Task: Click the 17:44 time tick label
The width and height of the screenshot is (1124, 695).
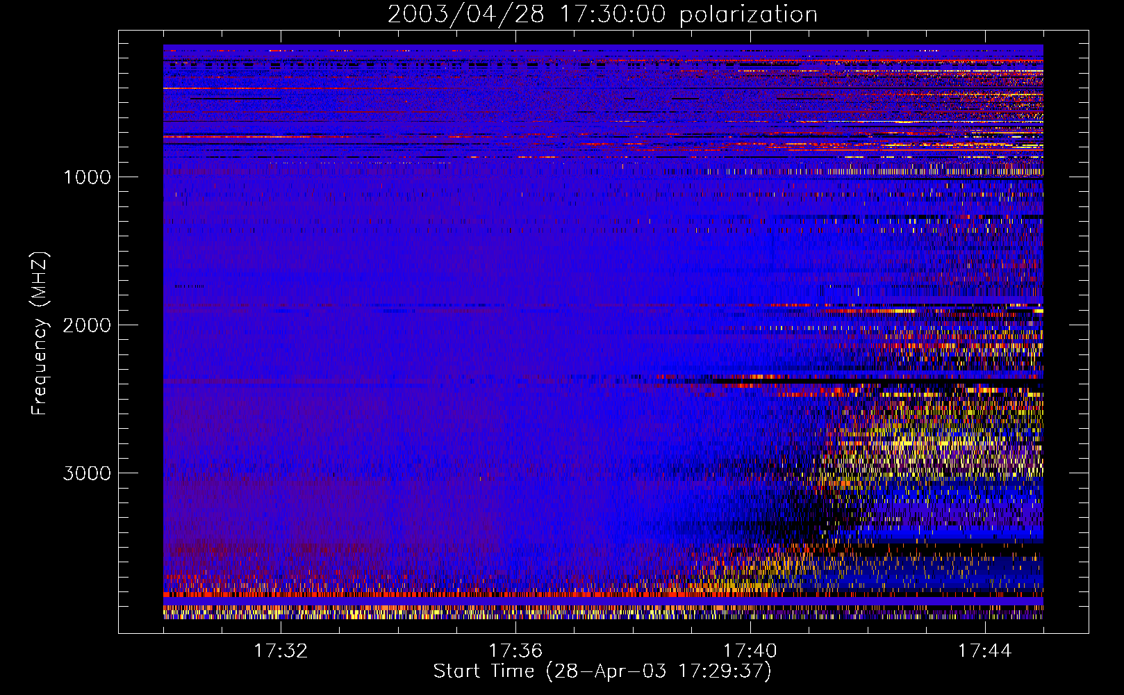Action: (985, 651)
